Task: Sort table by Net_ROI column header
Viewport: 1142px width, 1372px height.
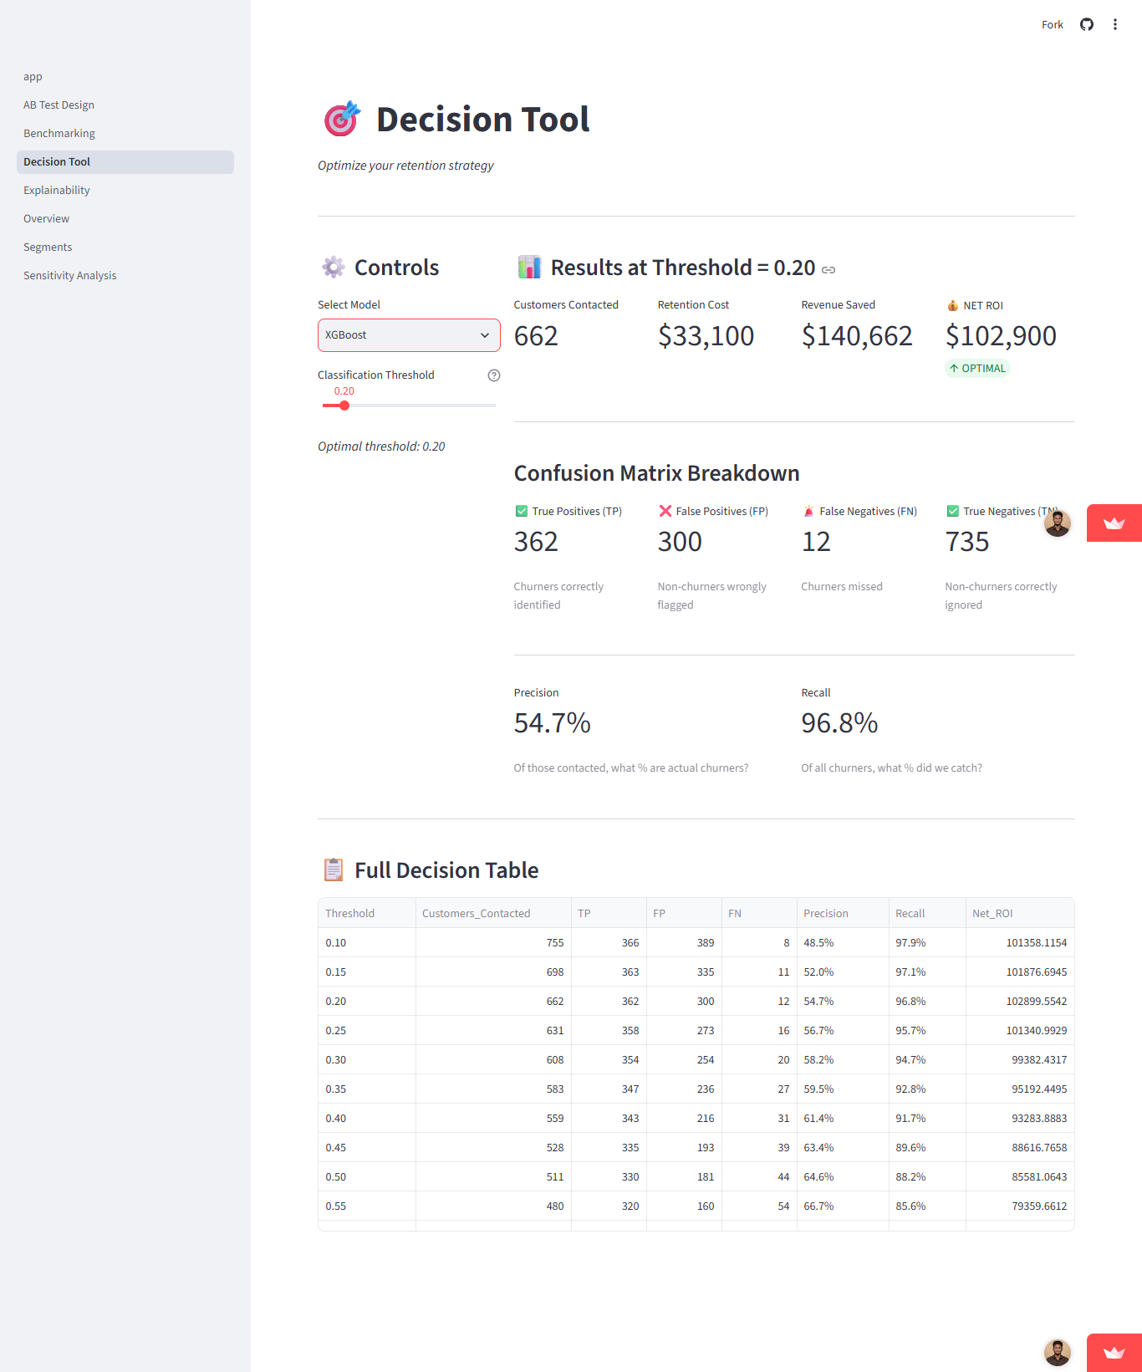Action: [x=1020, y=913]
